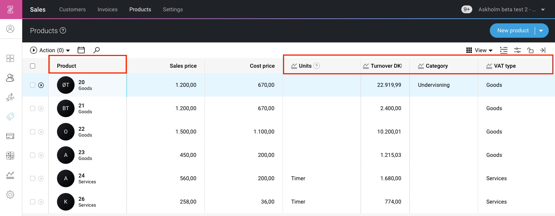Screen dimensions: 555x216
Task: Open the credit card icon in sidebar
Action: point(11,136)
